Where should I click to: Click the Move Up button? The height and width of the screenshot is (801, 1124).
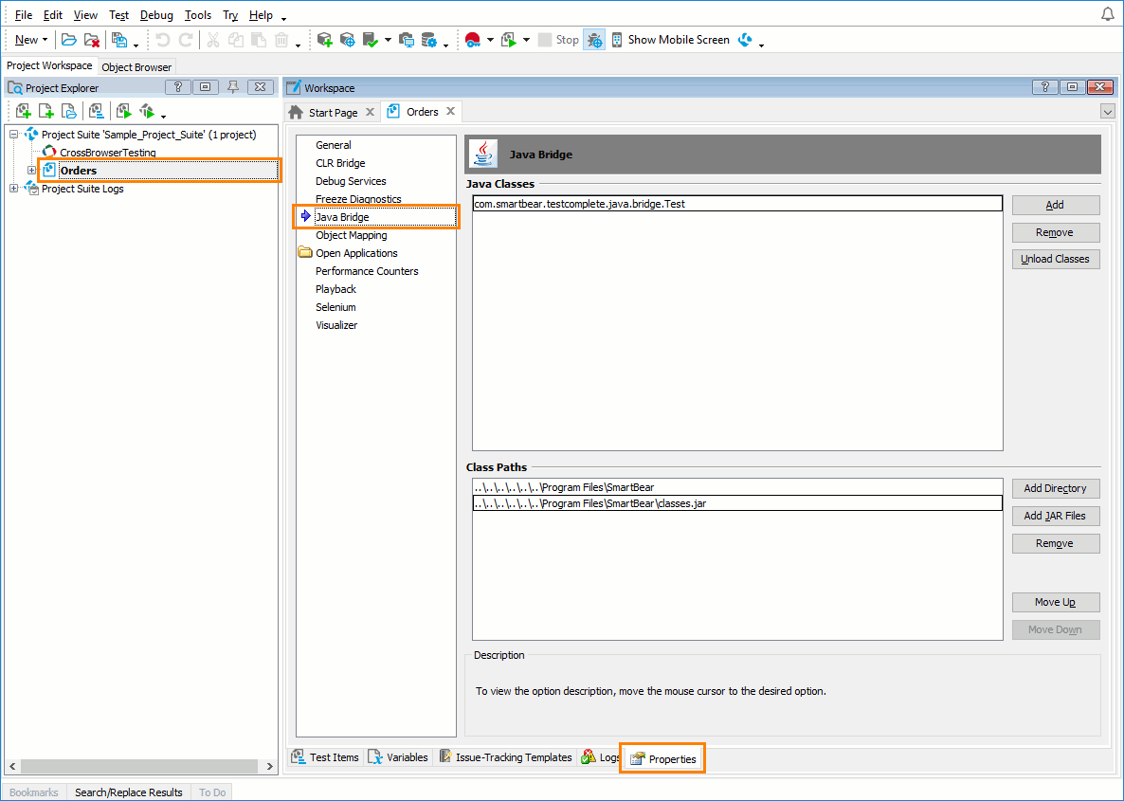[x=1055, y=602]
